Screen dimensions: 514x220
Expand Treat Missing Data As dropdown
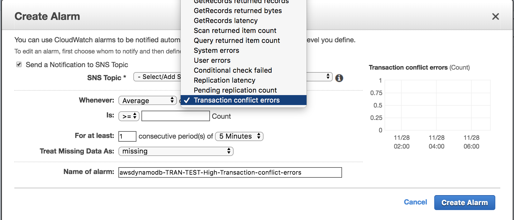(x=176, y=151)
